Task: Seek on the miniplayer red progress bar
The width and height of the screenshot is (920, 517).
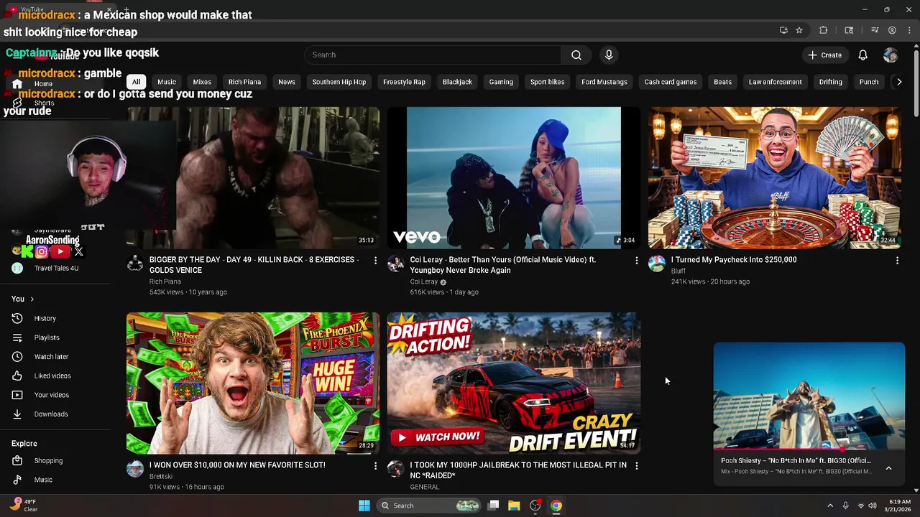Action: coord(809,450)
